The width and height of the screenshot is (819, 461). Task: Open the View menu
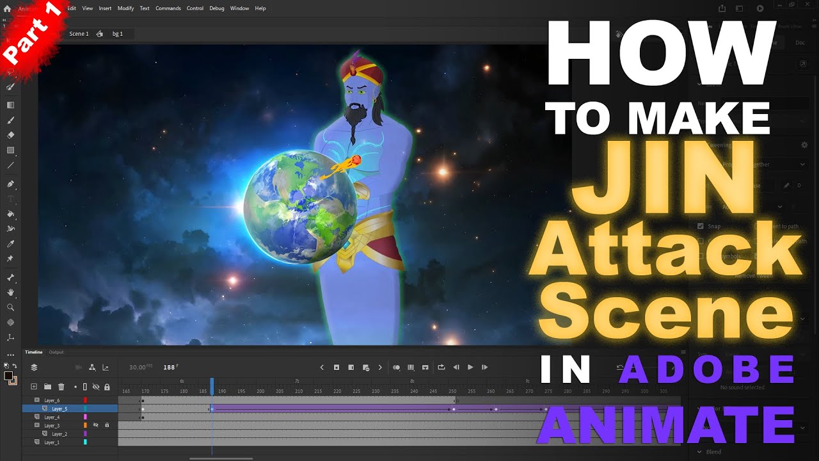pos(88,8)
